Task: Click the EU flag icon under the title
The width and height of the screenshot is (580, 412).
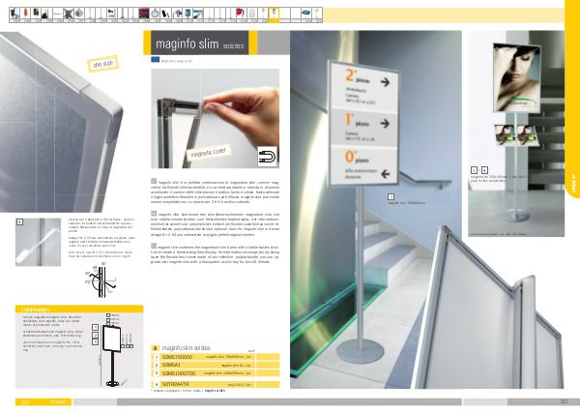Action: 155,60
